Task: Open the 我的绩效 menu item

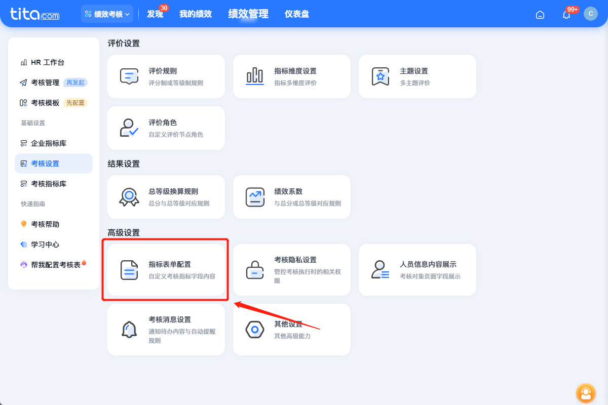Action: pos(196,14)
